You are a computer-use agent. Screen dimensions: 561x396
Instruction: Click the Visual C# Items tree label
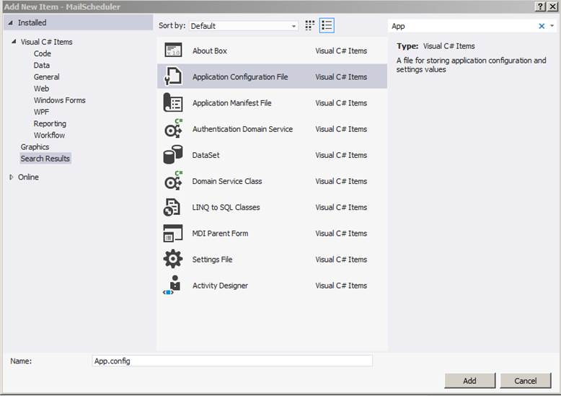(47, 42)
